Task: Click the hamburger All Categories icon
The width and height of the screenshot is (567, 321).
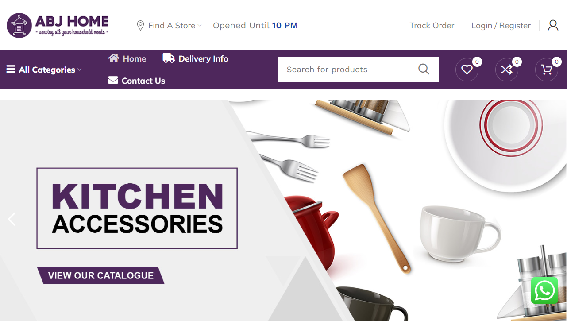Action: pyautogui.click(x=11, y=70)
